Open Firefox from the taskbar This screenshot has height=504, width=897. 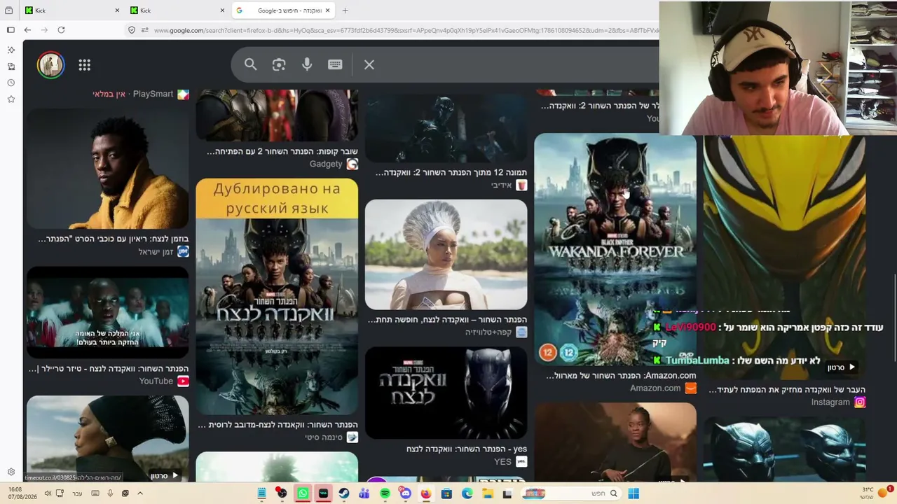[x=425, y=493]
